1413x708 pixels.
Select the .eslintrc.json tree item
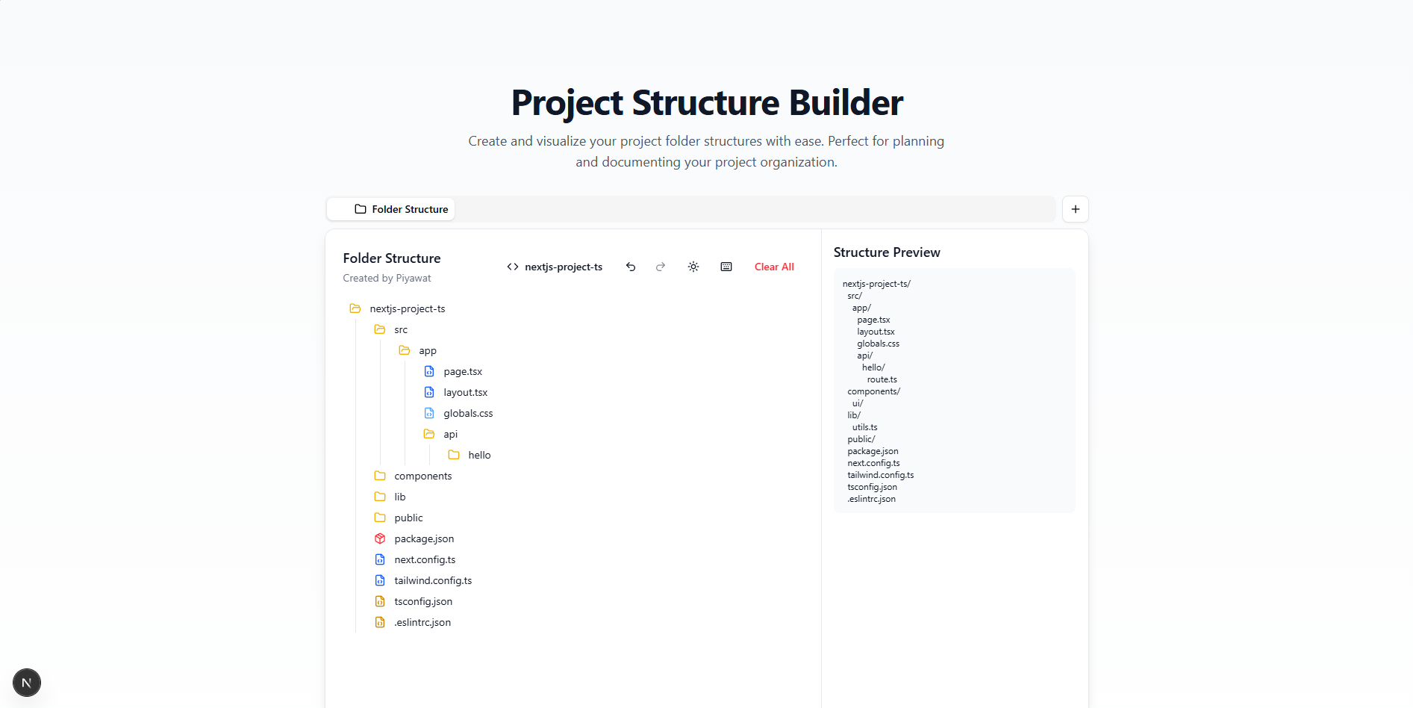(x=422, y=622)
